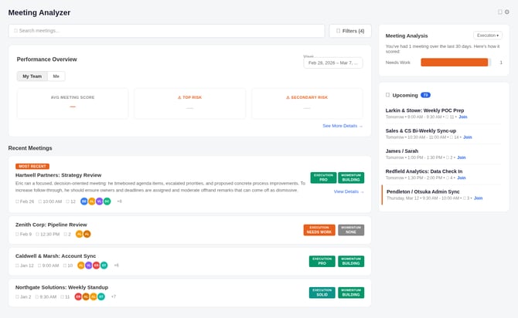Image resolution: width=518 pixels, height=318 pixels.
Task: Click the filter icon in Filters button
Action: pyautogui.click(x=338, y=31)
